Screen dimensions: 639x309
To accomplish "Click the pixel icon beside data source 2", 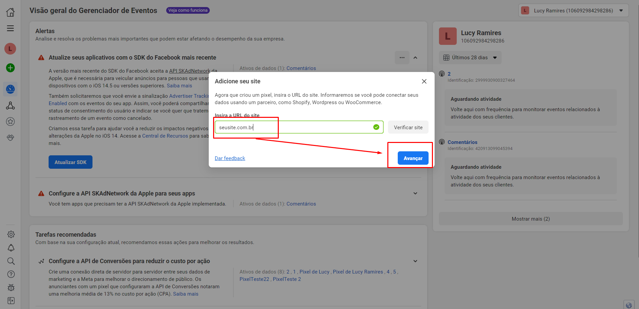I will coord(442,74).
